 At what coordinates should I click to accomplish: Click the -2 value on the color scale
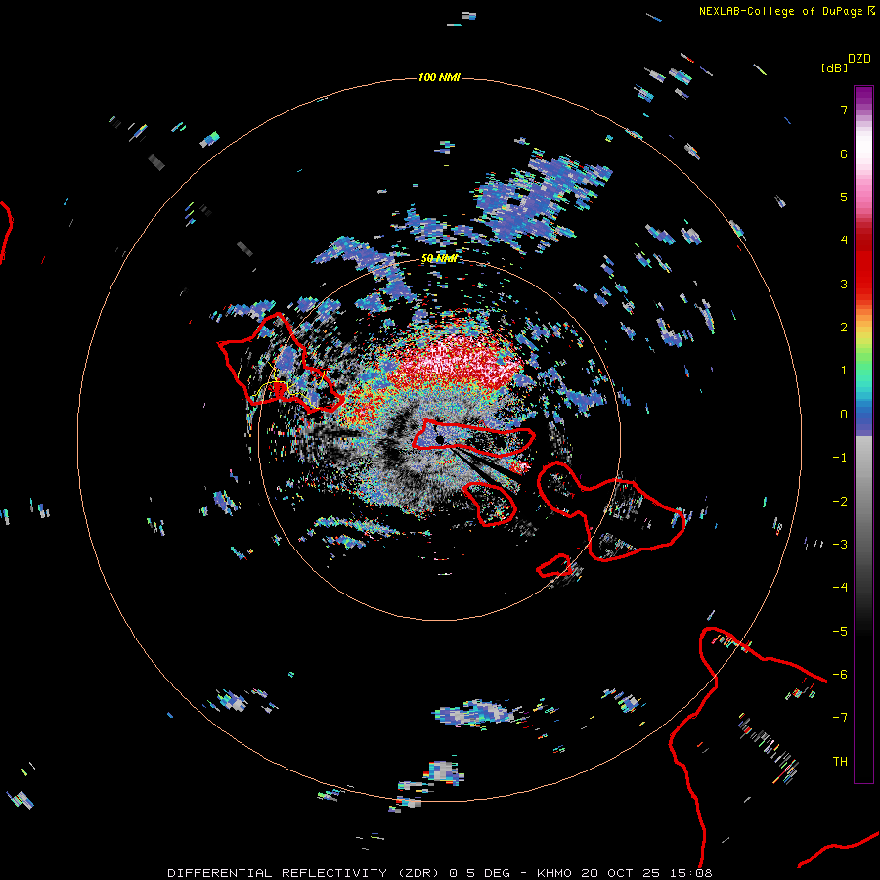click(x=840, y=502)
